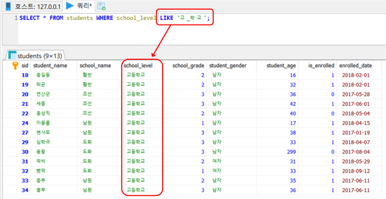The width and height of the screenshot is (386, 199).
Task: Select the cell 놀부
Action: click(x=41, y=190)
